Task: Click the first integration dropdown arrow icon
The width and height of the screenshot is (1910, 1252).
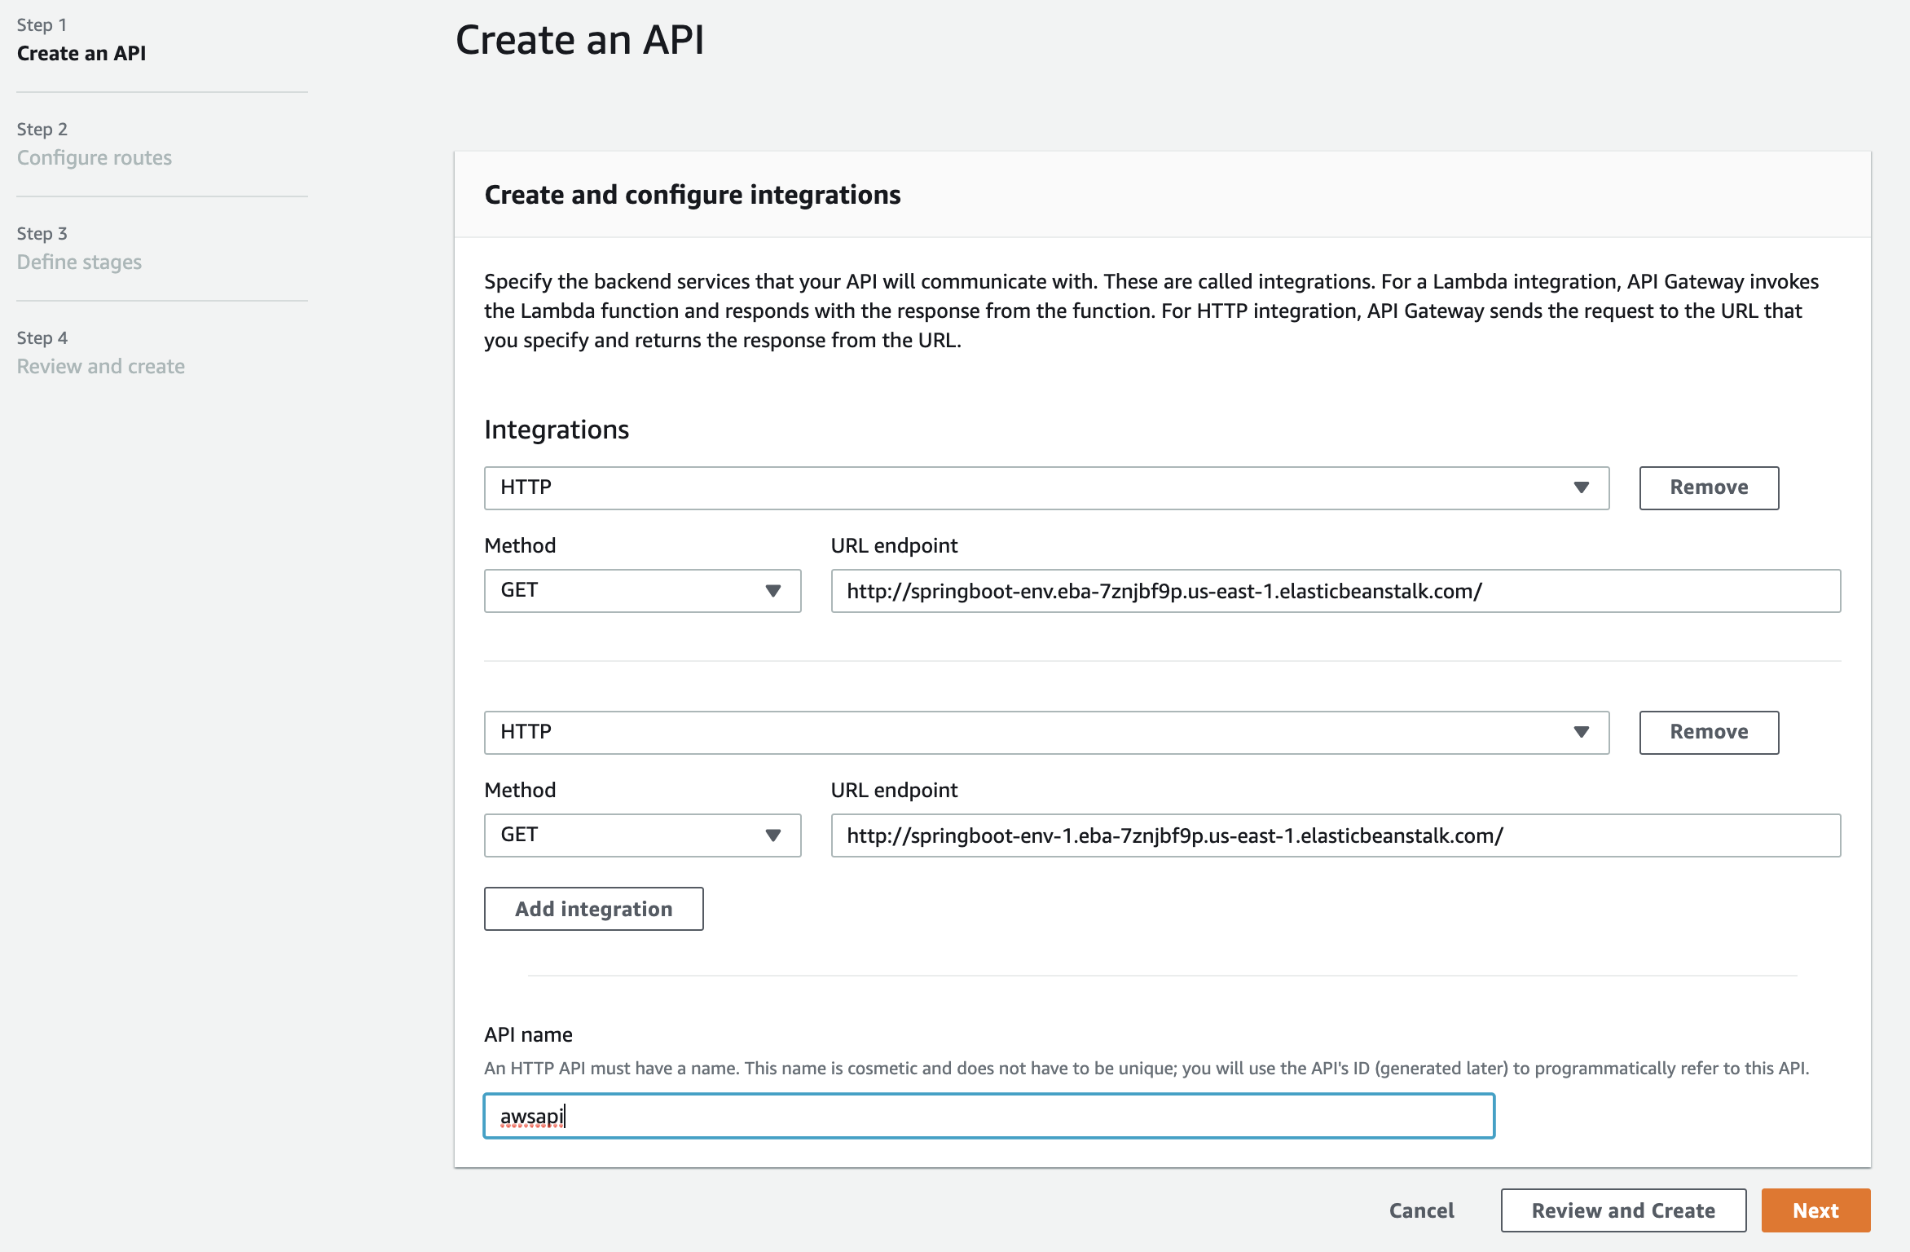Action: click(x=1581, y=487)
